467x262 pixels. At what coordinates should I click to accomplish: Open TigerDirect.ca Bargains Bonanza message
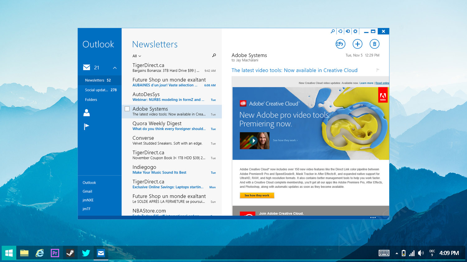point(172,67)
